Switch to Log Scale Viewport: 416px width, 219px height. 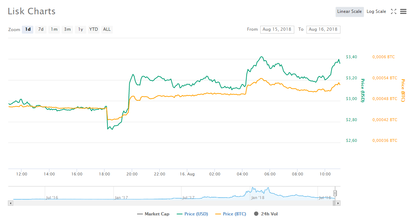[376, 11]
